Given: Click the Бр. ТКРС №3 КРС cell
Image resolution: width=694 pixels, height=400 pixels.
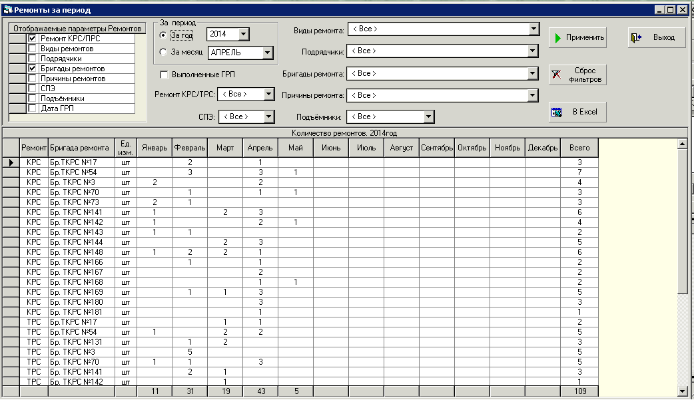Looking at the screenshot, I should (x=81, y=182).
